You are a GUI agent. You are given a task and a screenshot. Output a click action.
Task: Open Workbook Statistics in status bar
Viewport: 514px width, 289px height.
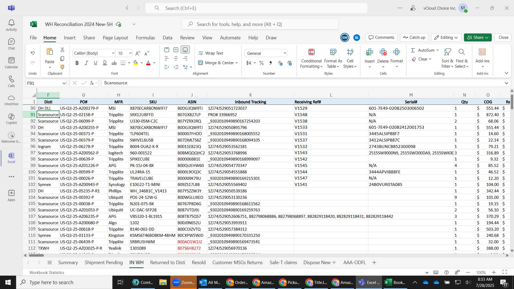[x=47, y=272]
